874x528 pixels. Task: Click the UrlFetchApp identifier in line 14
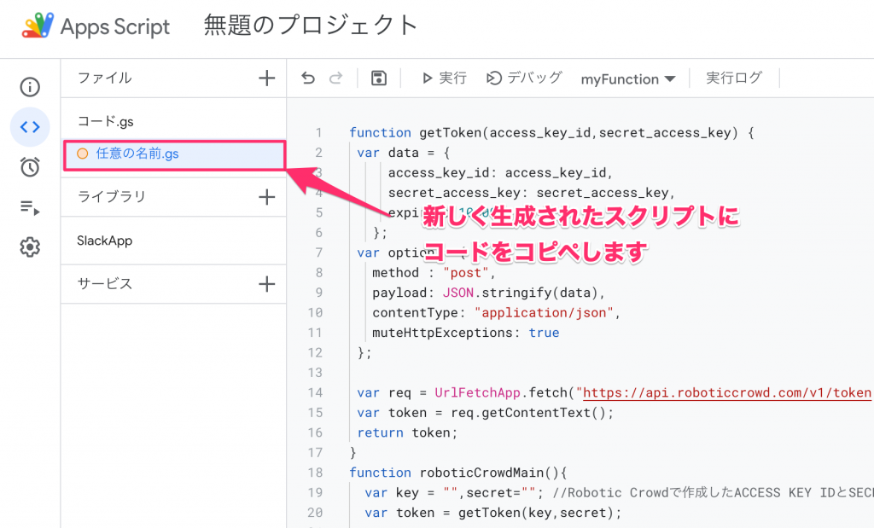[478, 392]
